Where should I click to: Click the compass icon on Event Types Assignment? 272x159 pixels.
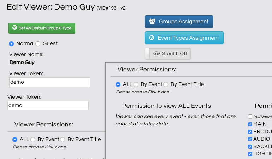click(152, 38)
